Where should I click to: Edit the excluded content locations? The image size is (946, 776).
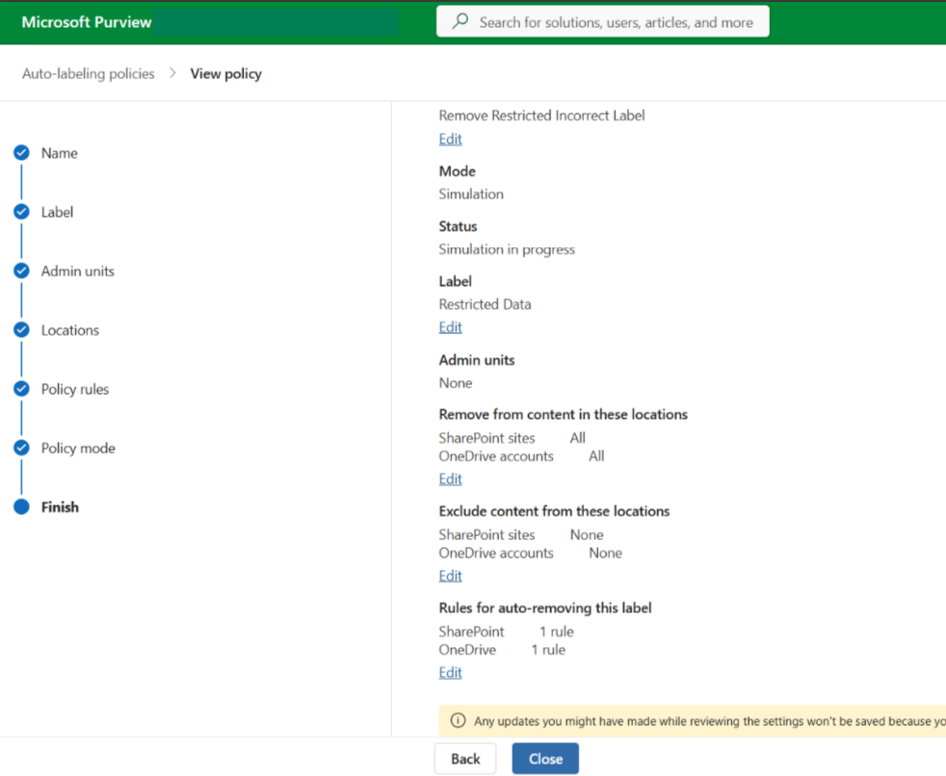(450, 576)
